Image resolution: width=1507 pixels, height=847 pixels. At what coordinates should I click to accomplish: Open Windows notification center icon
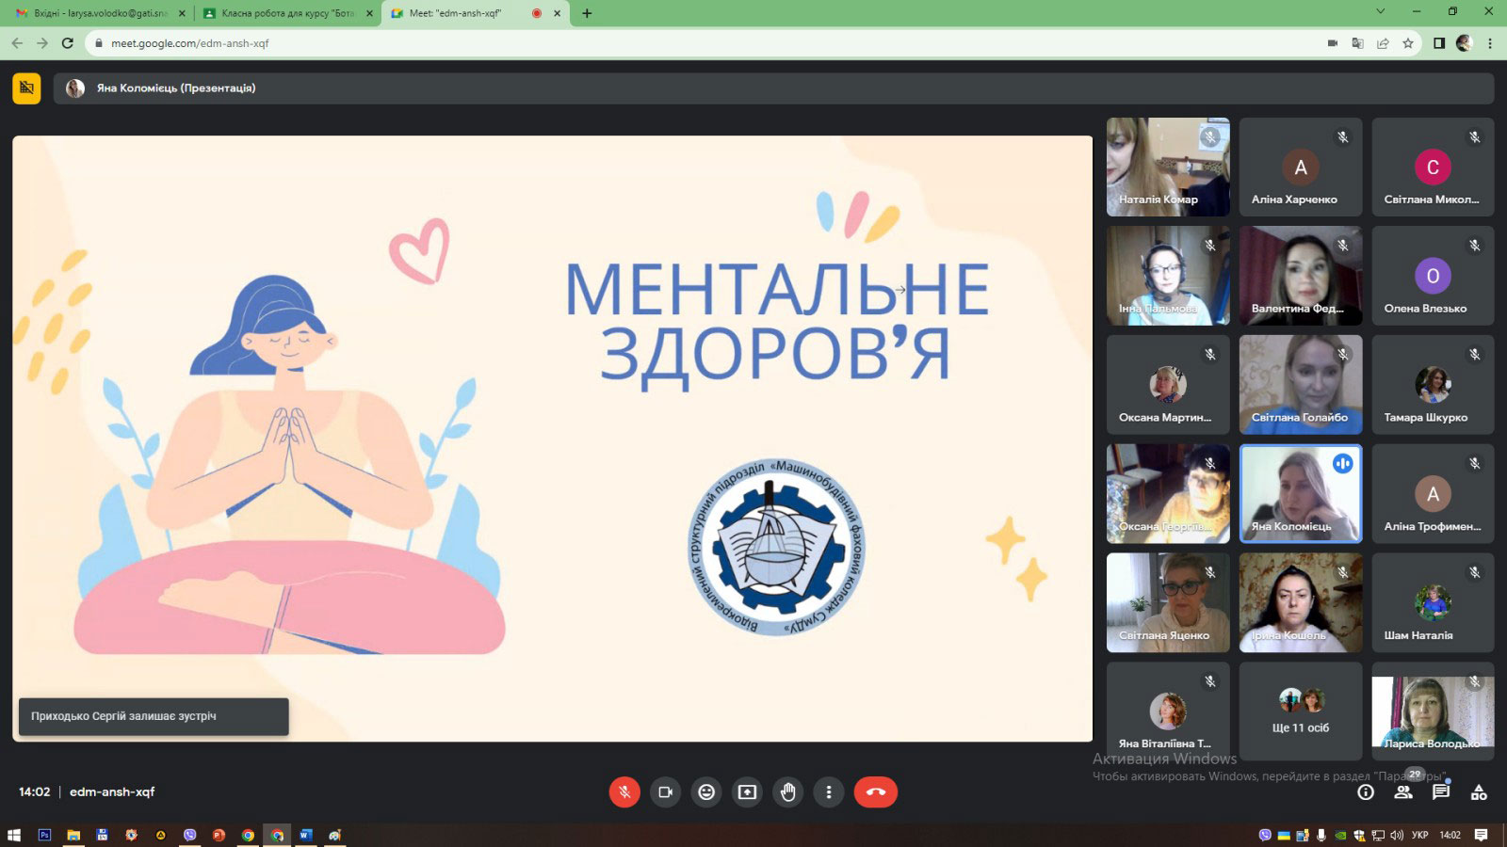click(1482, 835)
